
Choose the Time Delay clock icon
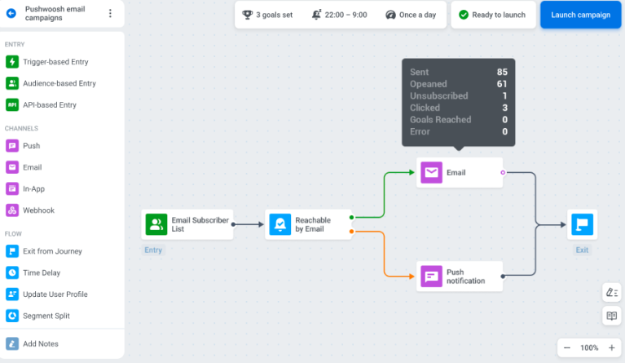coord(12,272)
